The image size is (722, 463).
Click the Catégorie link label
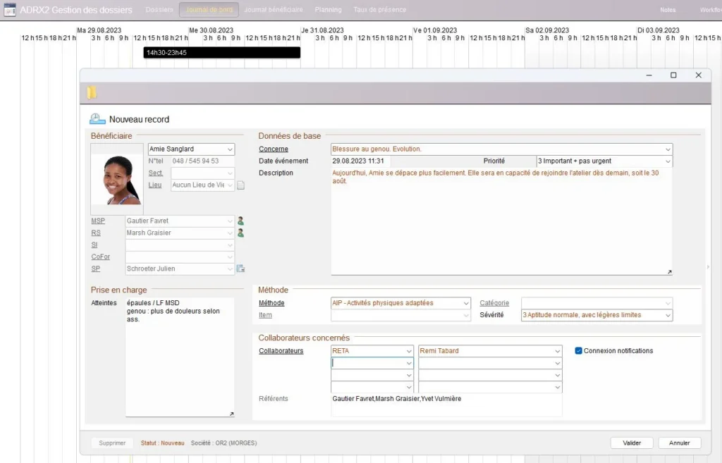coord(494,303)
